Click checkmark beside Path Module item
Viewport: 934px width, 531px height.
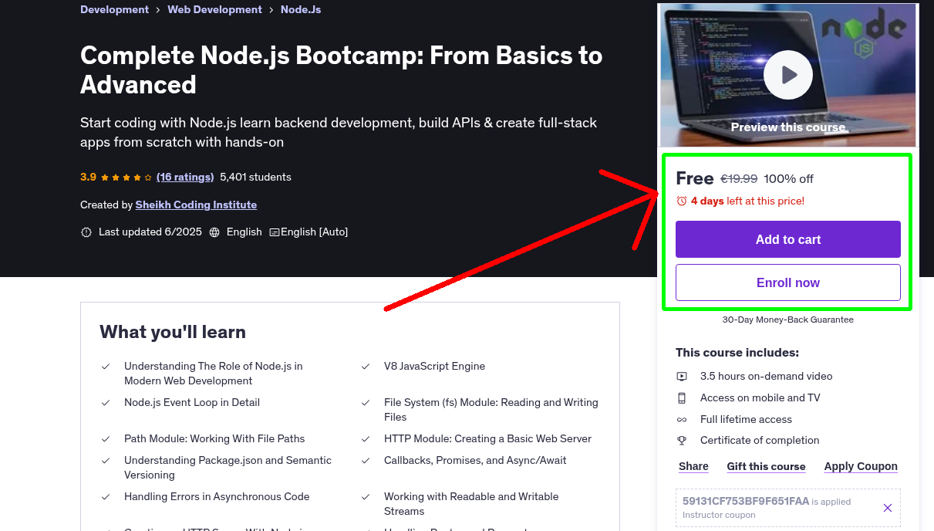[x=106, y=439]
